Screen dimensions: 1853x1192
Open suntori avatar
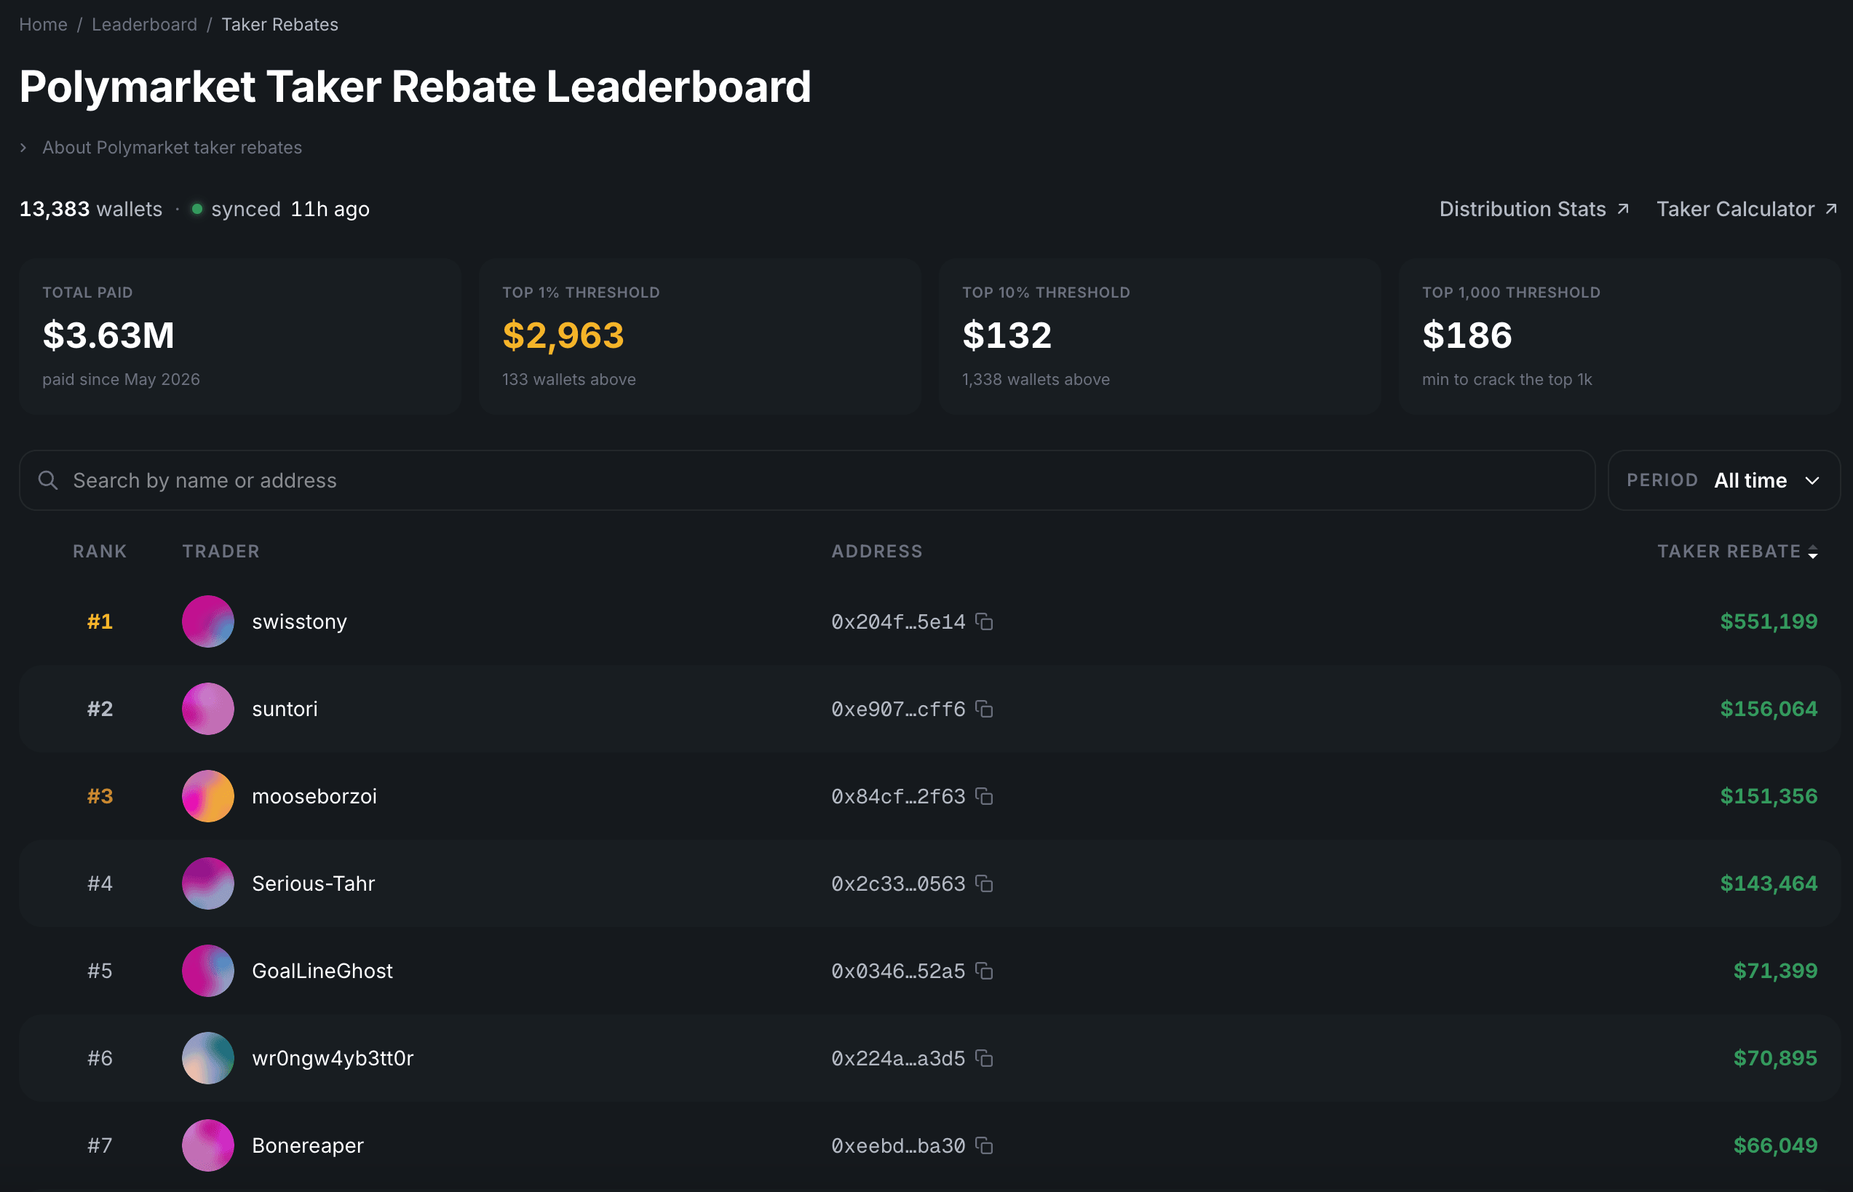pyautogui.click(x=207, y=709)
